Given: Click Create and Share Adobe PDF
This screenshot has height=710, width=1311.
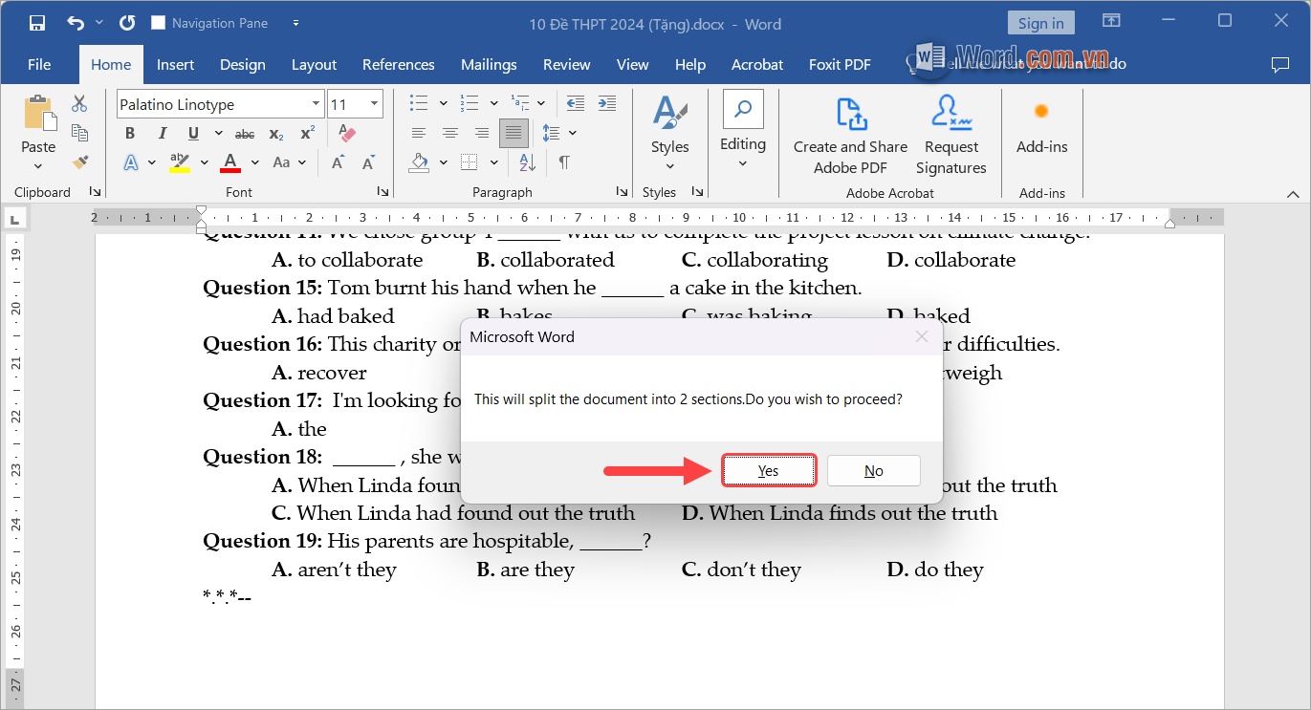Looking at the screenshot, I should point(850,136).
